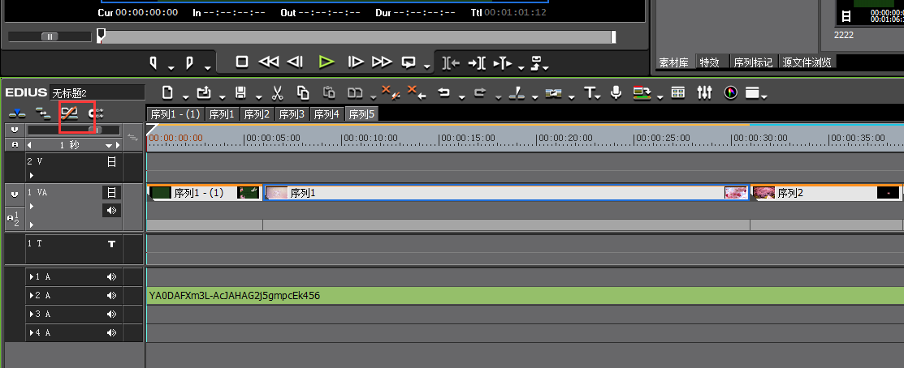Expand the 1 A audio track
The width and height of the screenshot is (904, 368).
(x=32, y=277)
